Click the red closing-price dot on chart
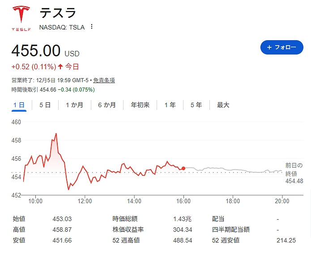Image resolution: width=311 pixels, height=255 pixels. [183, 168]
